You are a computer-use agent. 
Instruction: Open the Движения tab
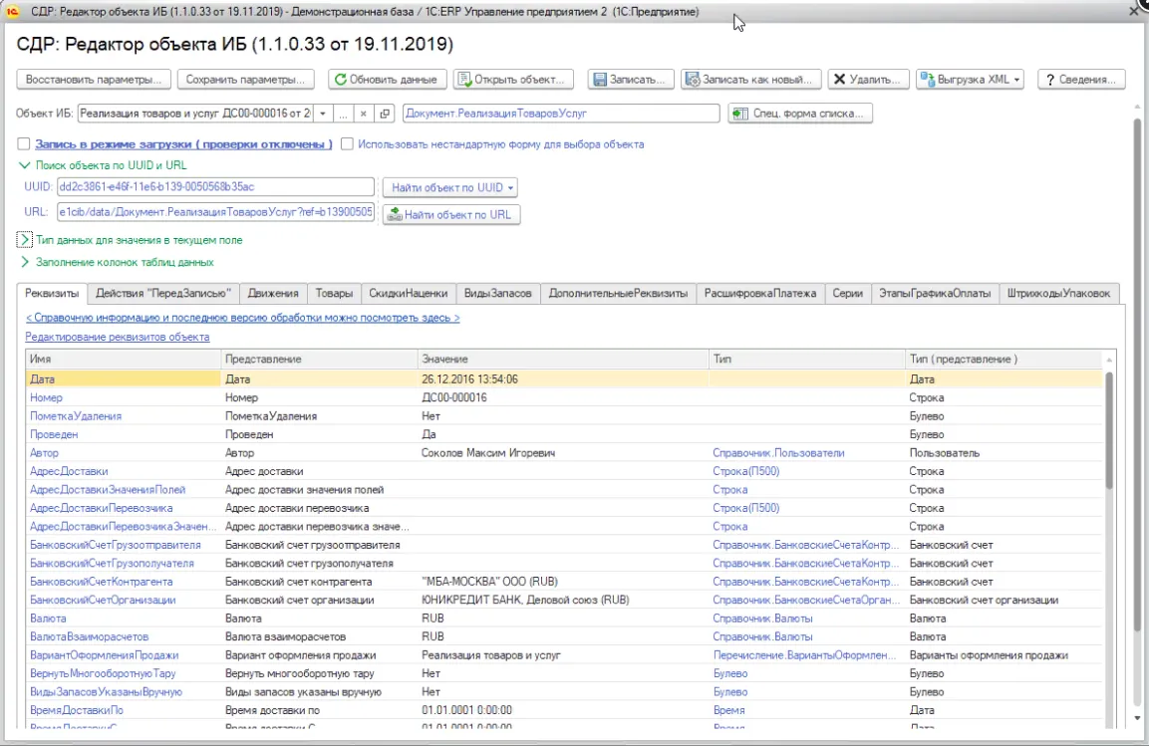(273, 293)
